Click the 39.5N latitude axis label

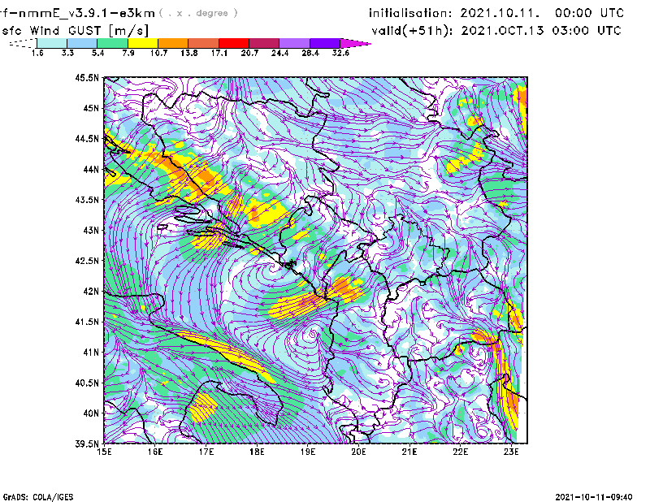(87, 444)
